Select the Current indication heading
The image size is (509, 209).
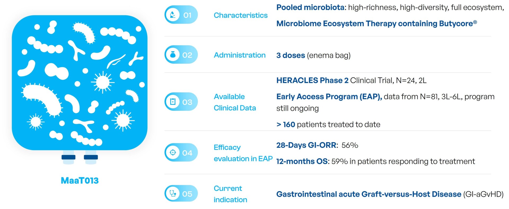pos(230,194)
